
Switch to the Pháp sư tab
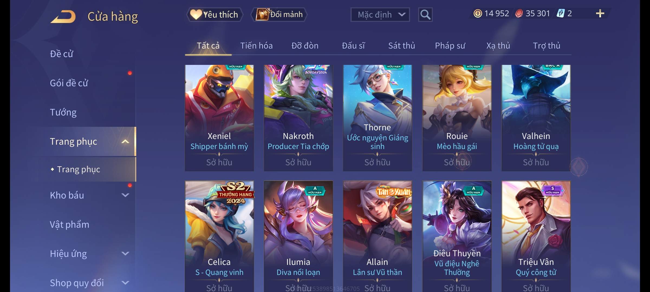pyautogui.click(x=450, y=46)
